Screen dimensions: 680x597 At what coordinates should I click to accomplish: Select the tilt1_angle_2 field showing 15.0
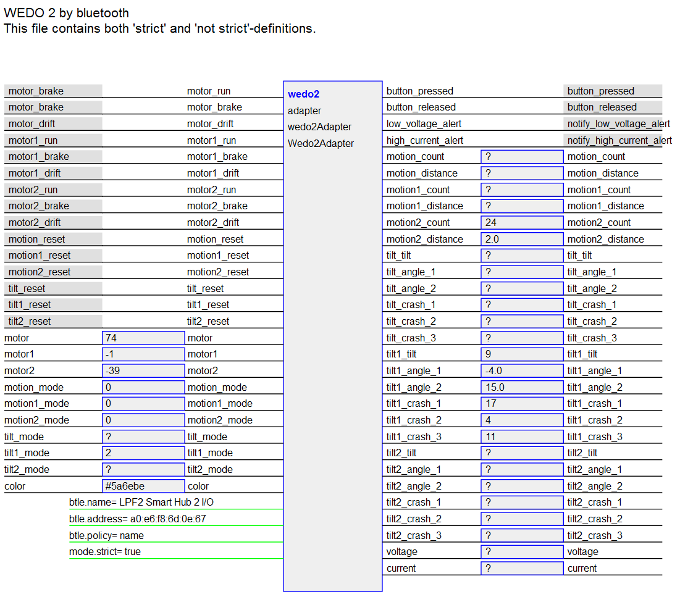(522, 387)
